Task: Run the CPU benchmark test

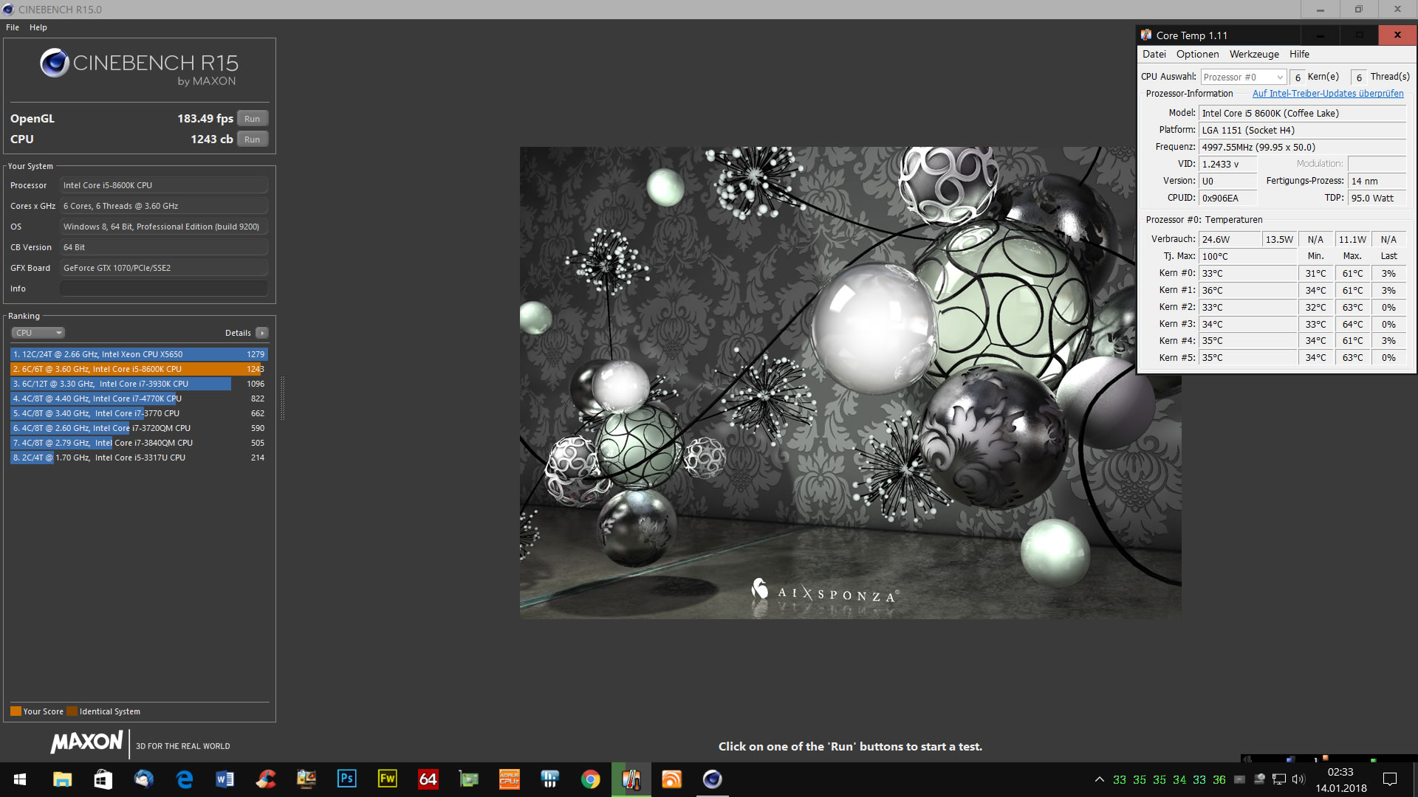Action: click(x=252, y=139)
